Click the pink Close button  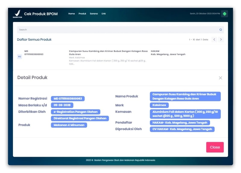tap(215, 147)
